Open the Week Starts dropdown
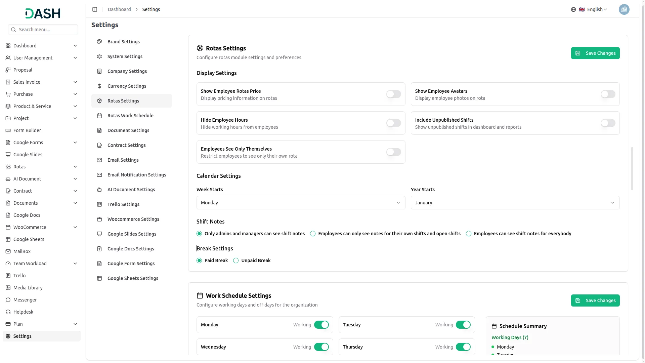The height and width of the screenshot is (363, 645). (x=301, y=203)
